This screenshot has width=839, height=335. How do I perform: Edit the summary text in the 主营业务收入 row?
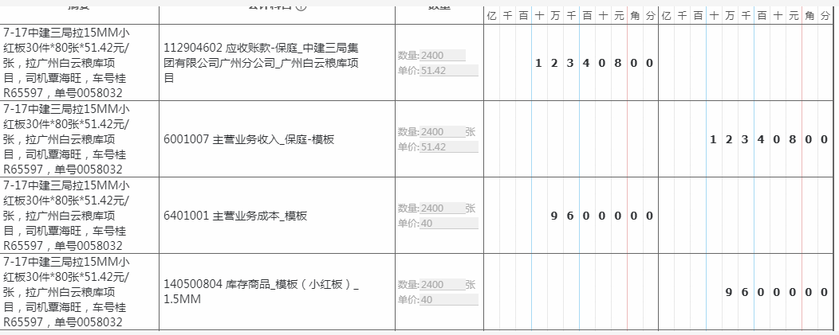(80, 139)
